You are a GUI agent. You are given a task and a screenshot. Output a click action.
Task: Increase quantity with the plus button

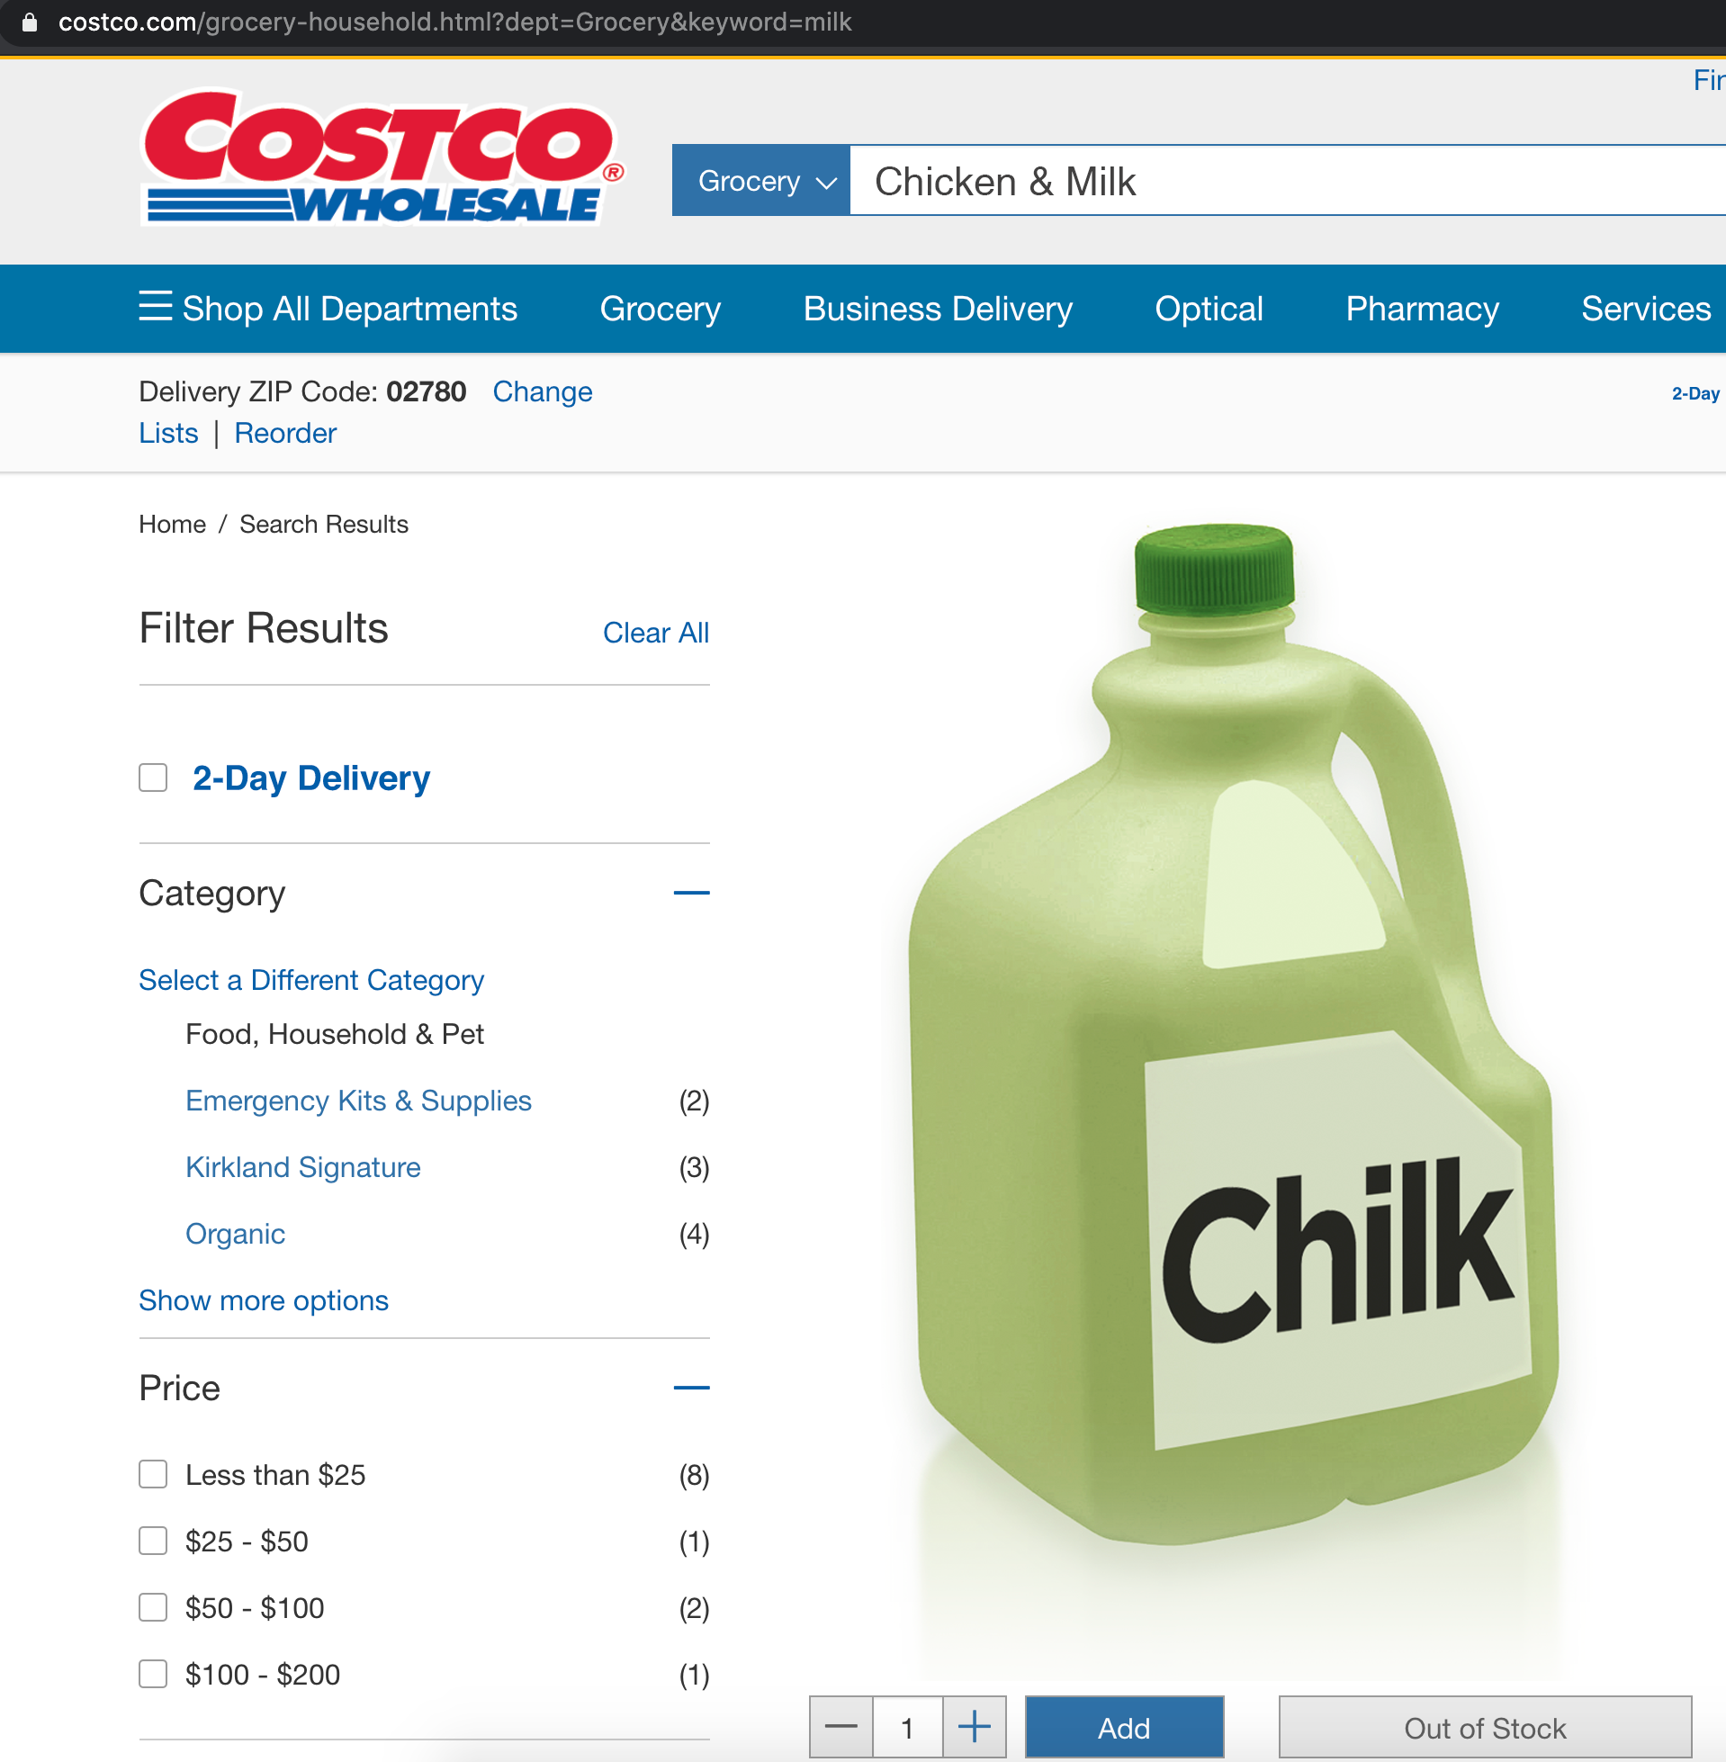(x=975, y=1727)
